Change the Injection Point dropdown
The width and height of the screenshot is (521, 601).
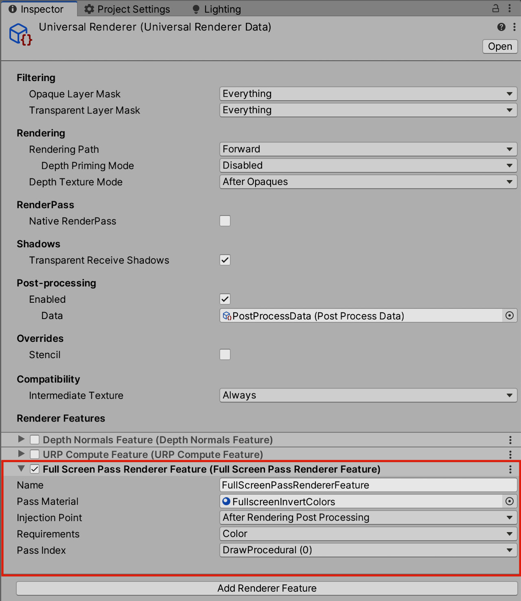click(x=368, y=517)
